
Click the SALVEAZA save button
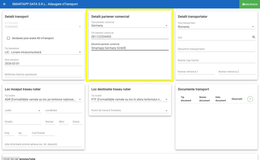pyautogui.click(x=250, y=4)
